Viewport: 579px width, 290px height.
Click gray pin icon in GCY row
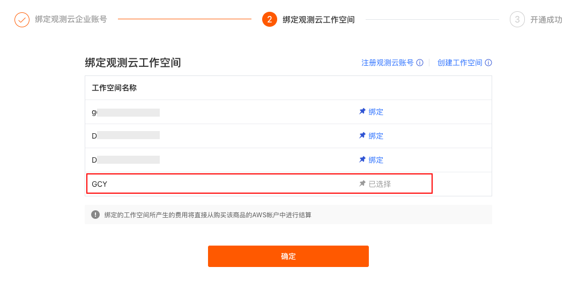click(x=362, y=184)
